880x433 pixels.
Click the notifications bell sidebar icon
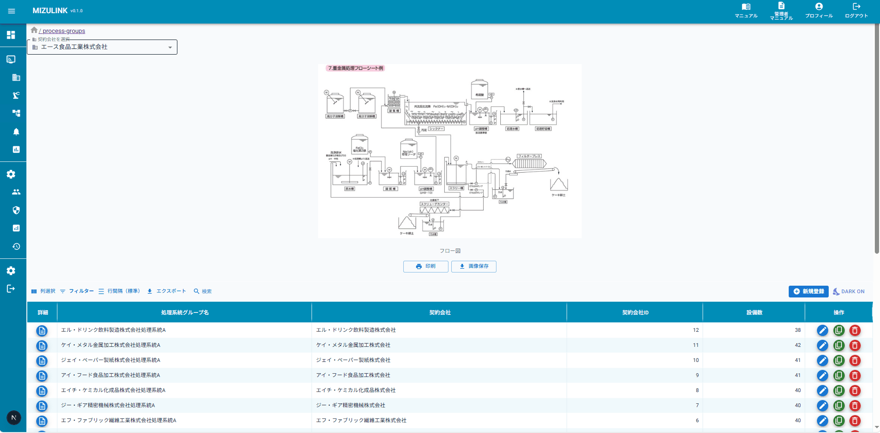click(x=16, y=132)
